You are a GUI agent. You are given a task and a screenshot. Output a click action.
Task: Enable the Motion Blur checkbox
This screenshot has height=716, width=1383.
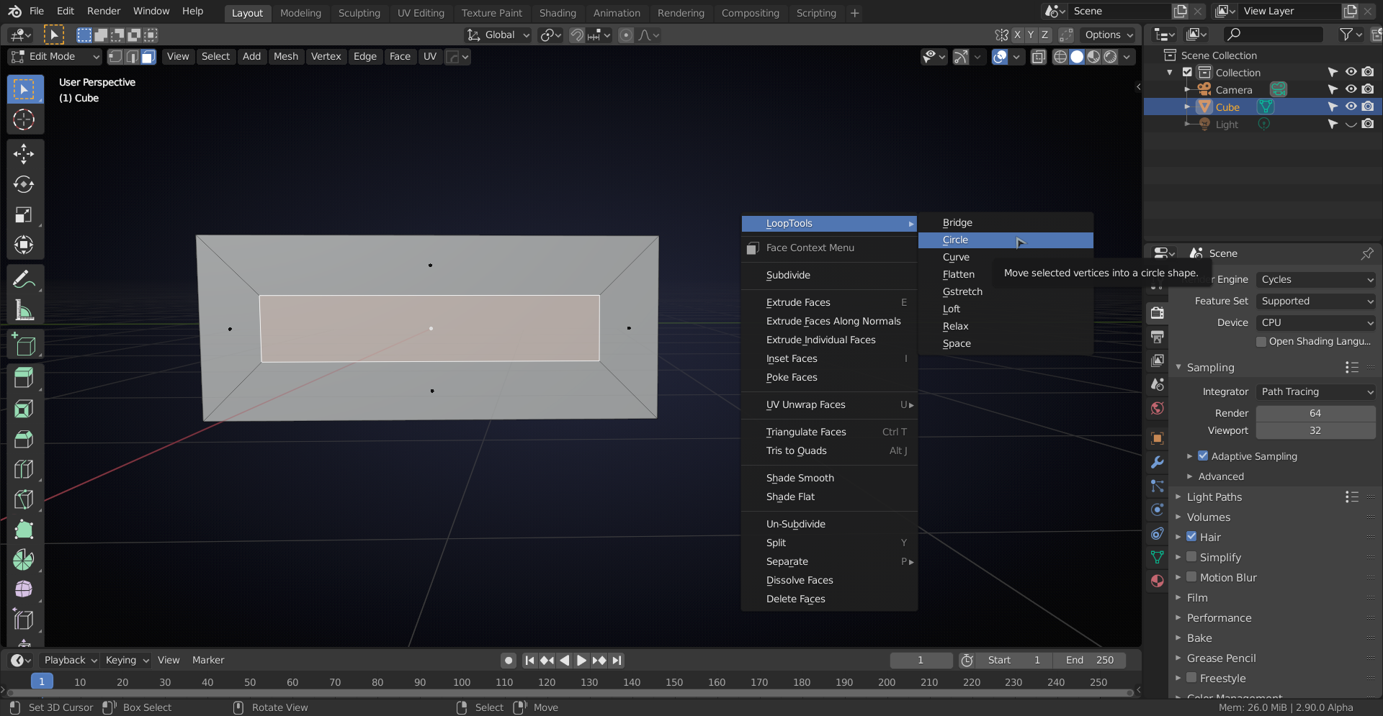tap(1192, 577)
